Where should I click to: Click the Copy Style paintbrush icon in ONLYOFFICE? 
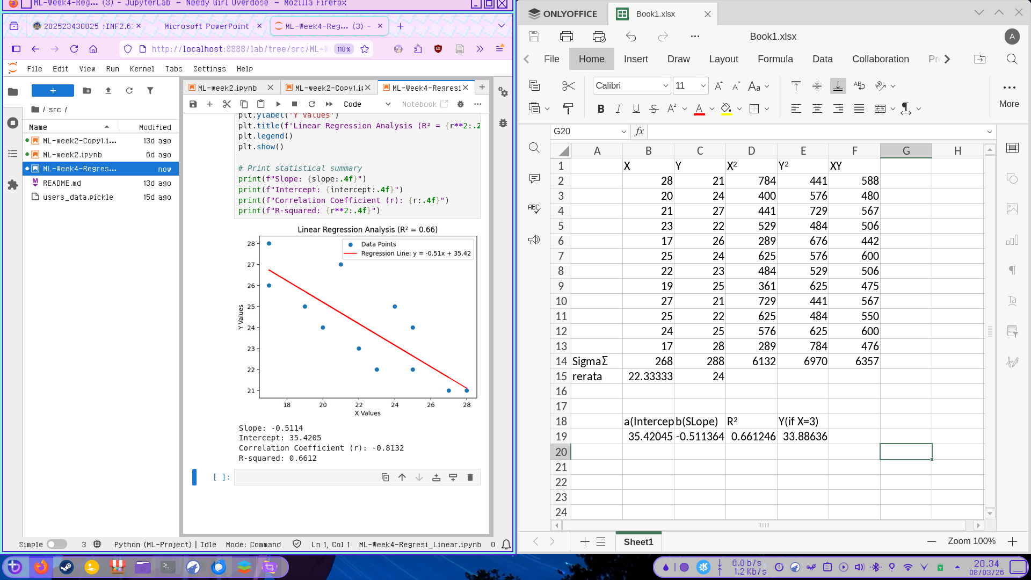[568, 108]
